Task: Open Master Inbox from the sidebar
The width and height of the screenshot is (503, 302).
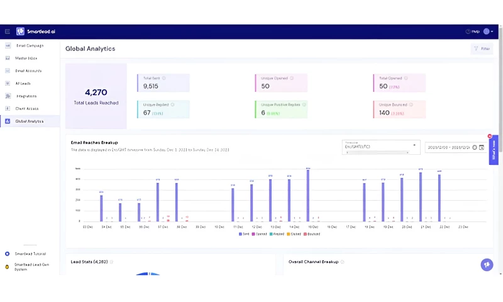Action: [x=26, y=58]
